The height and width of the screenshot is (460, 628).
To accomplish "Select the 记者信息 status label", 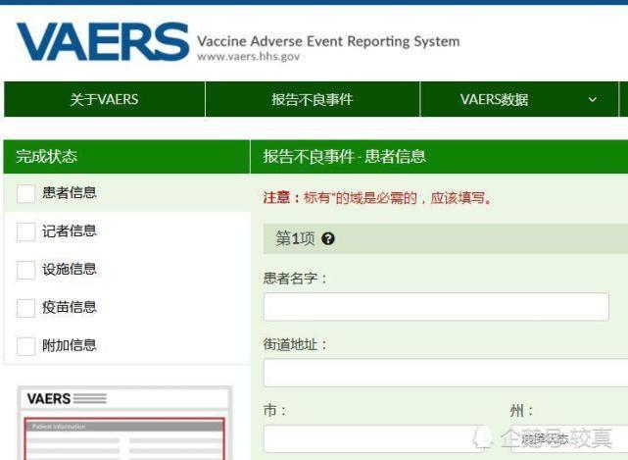I will pyautogui.click(x=70, y=231).
